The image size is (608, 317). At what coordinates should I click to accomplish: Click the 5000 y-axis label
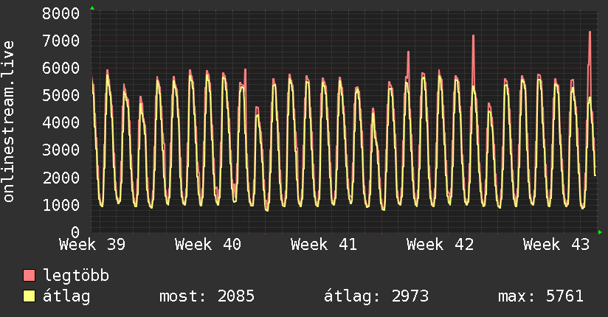point(61,95)
